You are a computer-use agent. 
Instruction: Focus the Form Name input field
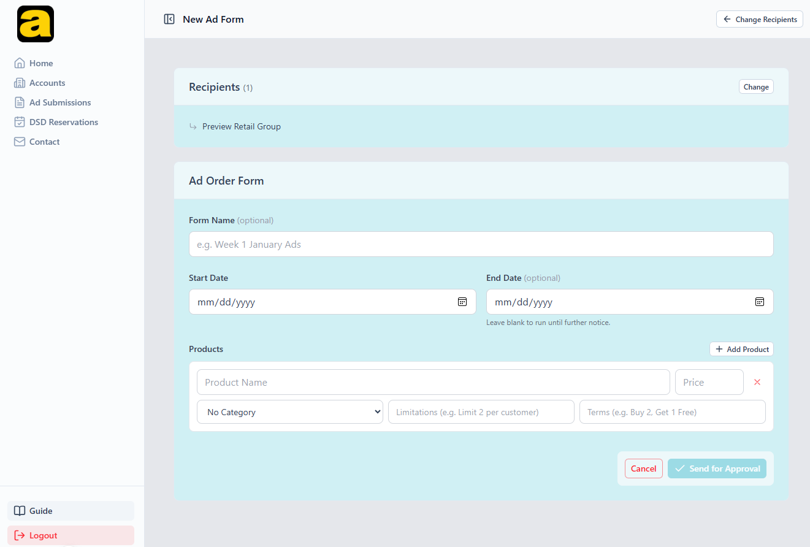pyautogui.click(x=481, y=244)
